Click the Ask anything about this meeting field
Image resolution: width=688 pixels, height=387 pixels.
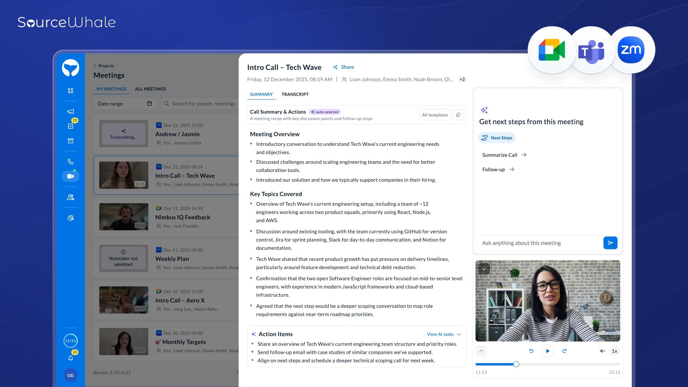[539, 243]
